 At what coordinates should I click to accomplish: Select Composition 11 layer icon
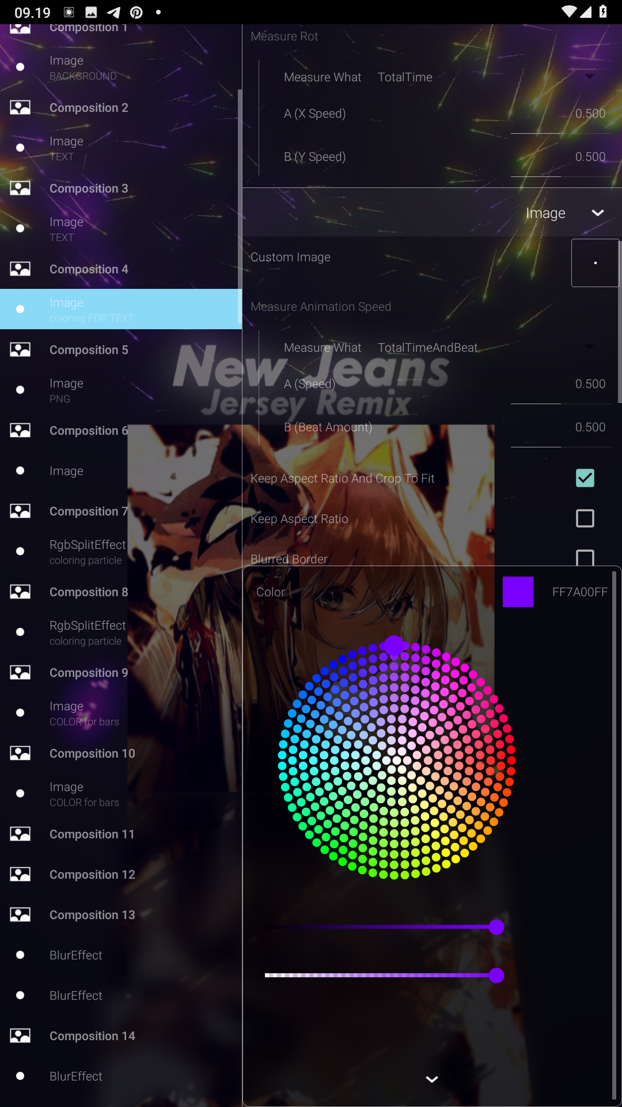pos(20,834)
